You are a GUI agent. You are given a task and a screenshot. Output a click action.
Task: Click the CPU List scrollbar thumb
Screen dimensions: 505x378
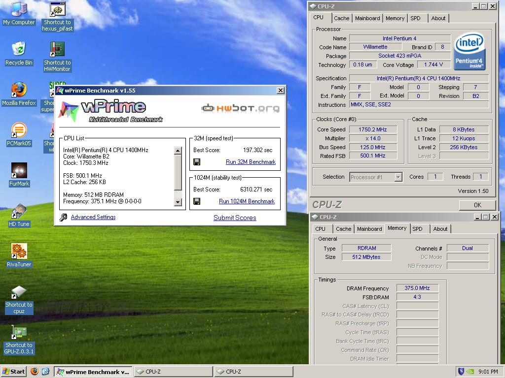[x=178, y=172]
